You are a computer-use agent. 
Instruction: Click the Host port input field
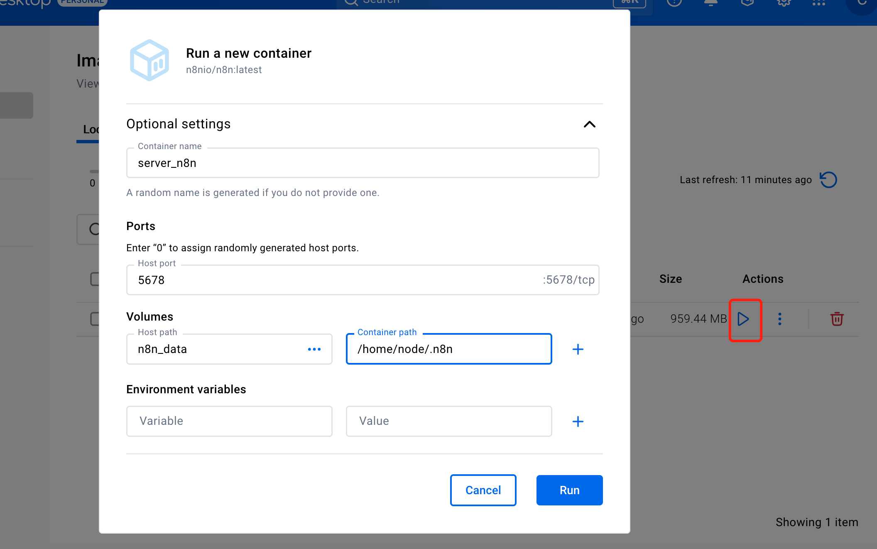click(332, 280)
